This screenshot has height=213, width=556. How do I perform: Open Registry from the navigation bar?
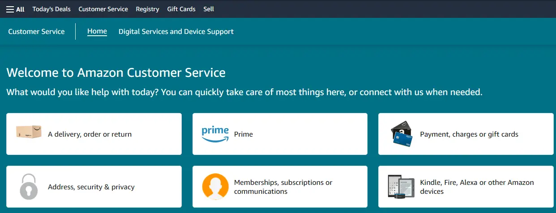click(x=147, y=9)
